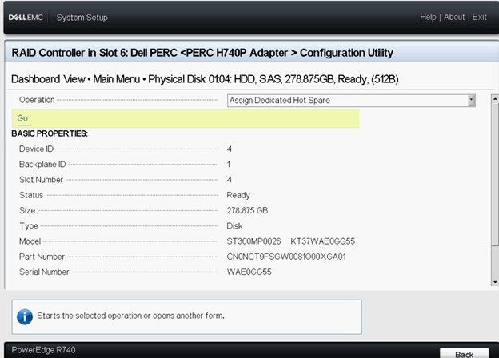Click the Operation label
Screen dimensions: 499x358
(37, 100)
